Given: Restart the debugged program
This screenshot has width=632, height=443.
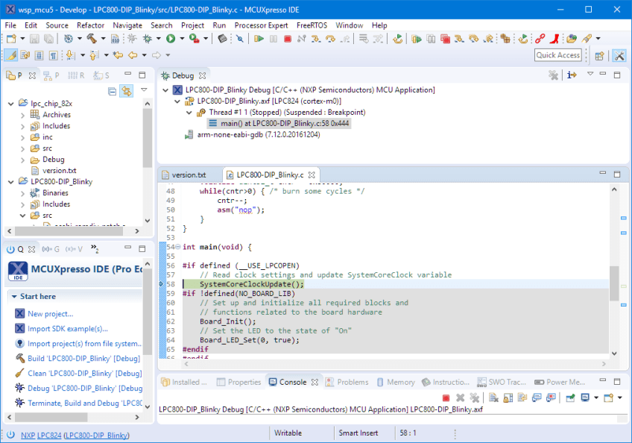Looking at the screenshot, I should 396,38.
